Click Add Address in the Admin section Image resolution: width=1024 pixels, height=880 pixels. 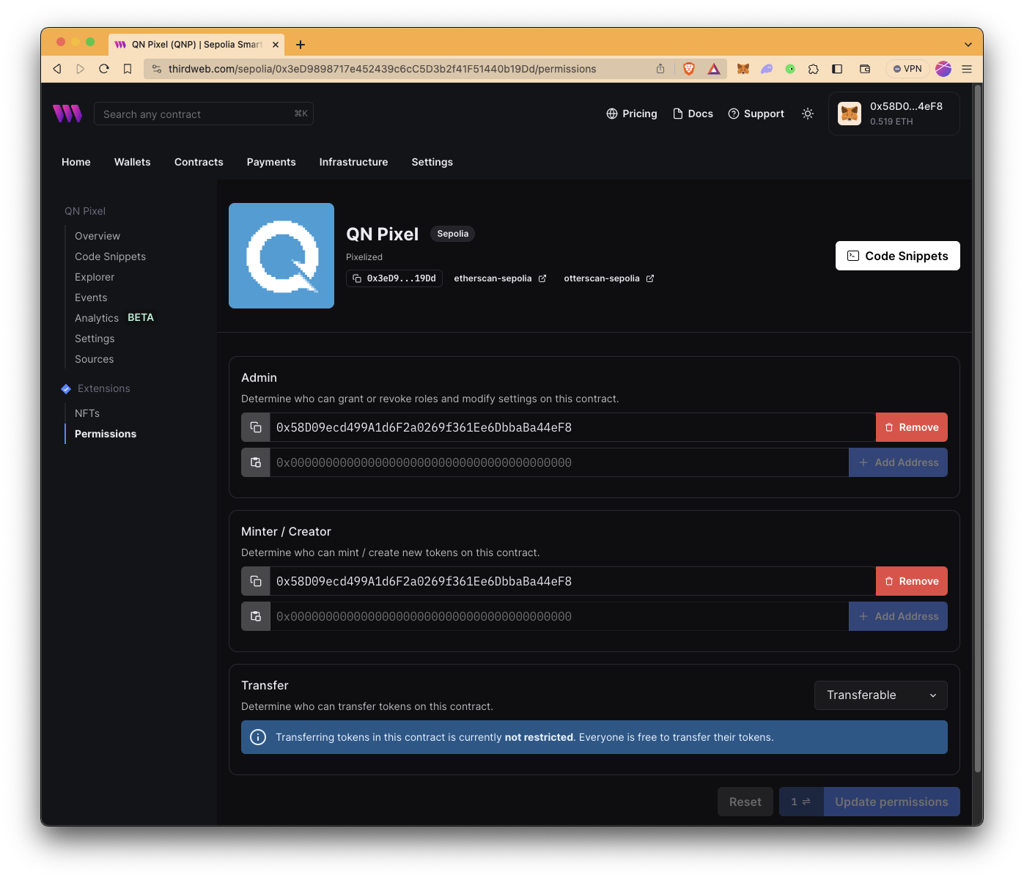pyautogui.click(x=898, y=462)
